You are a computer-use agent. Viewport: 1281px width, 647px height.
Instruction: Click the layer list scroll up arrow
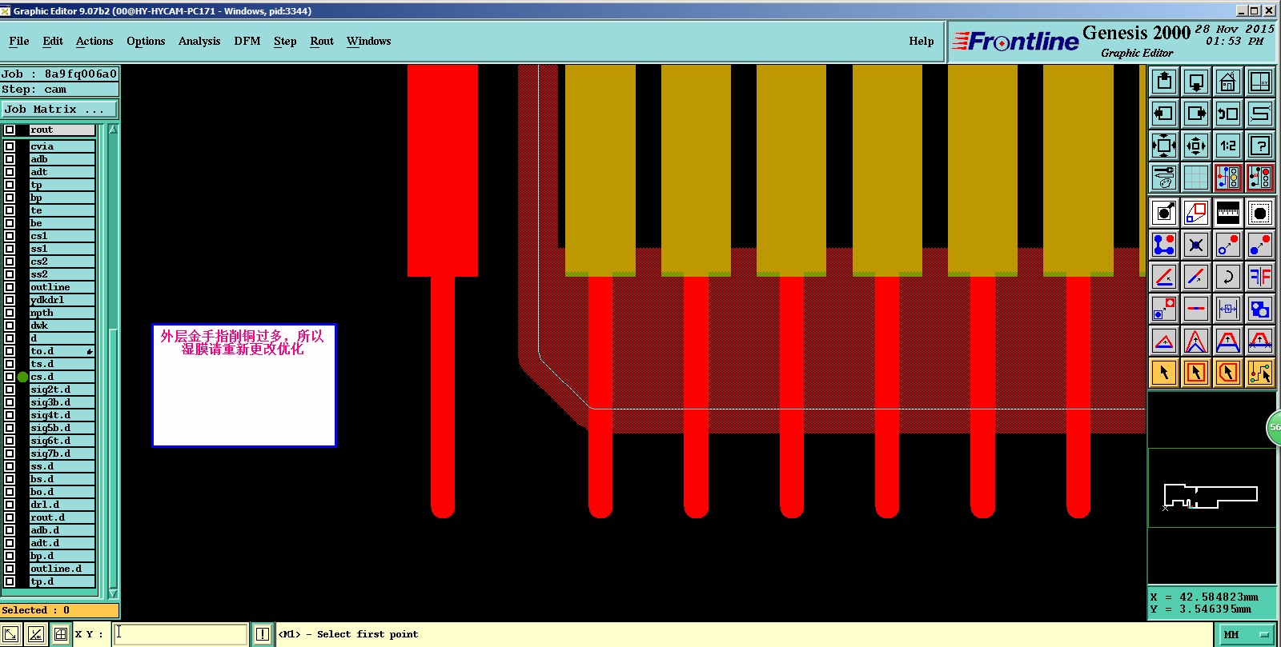[x=113, y=129]
